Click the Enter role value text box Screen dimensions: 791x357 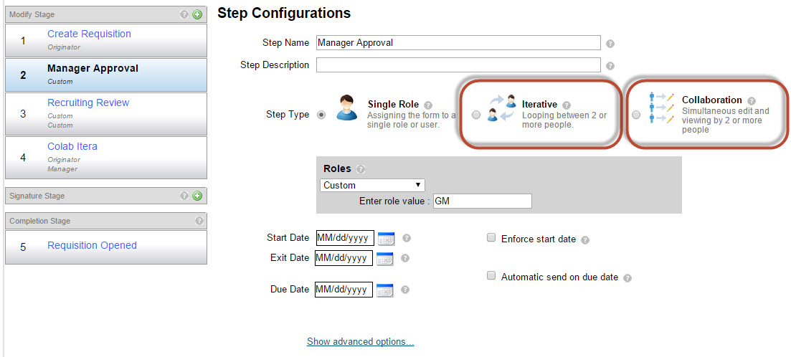pos(483,201)
